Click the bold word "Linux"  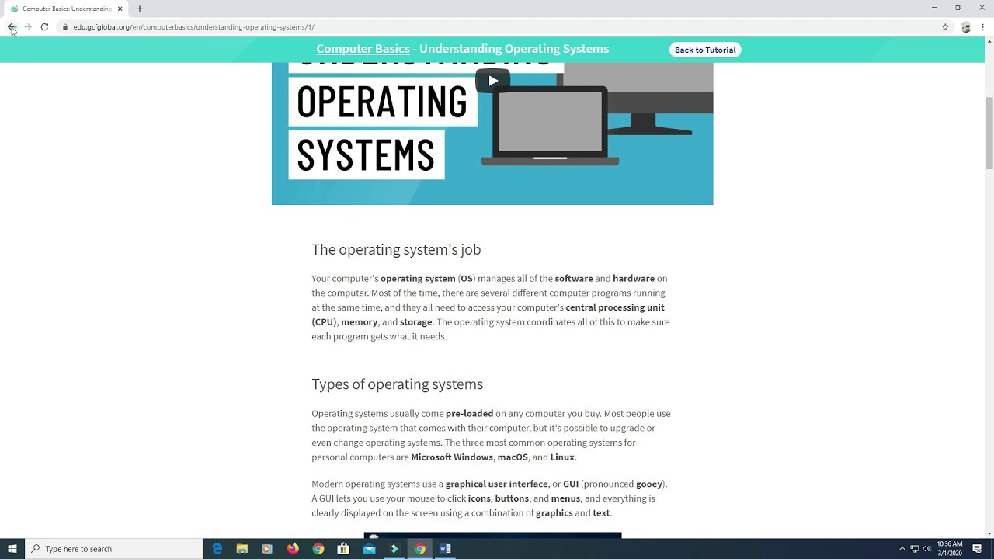(562, 457)
